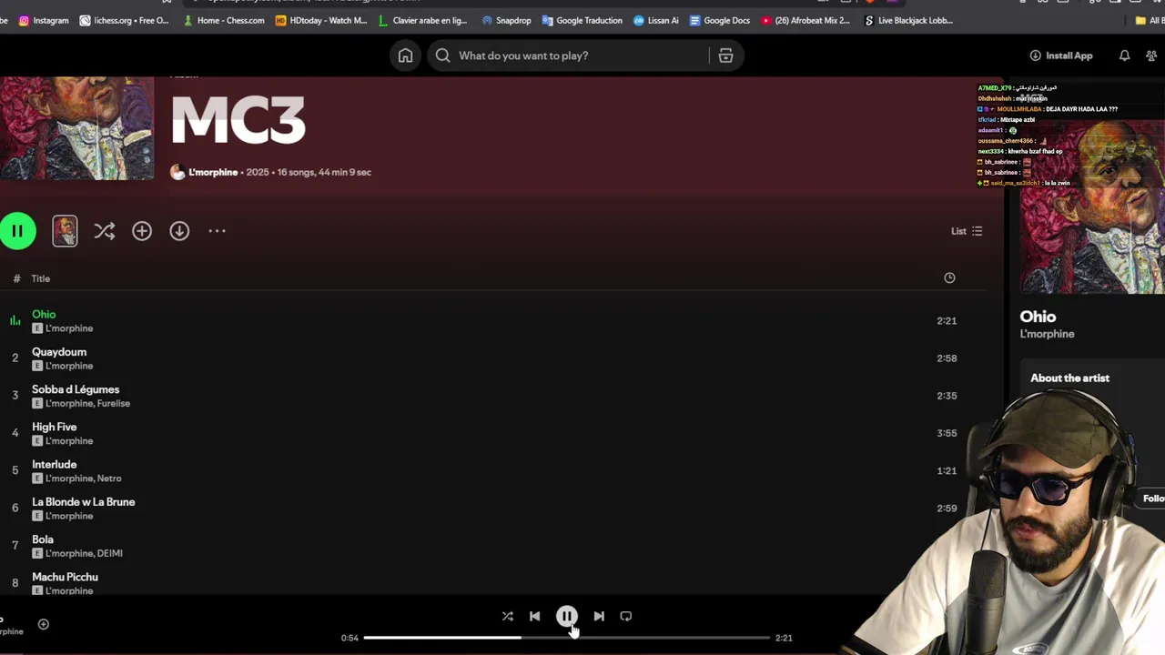Select the track High Five

[x=55, y=427]
